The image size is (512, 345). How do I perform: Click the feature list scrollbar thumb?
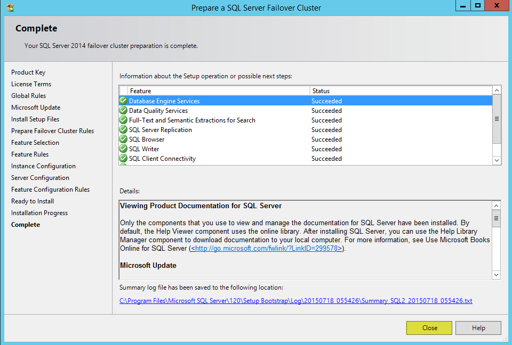tap(497, 119)
